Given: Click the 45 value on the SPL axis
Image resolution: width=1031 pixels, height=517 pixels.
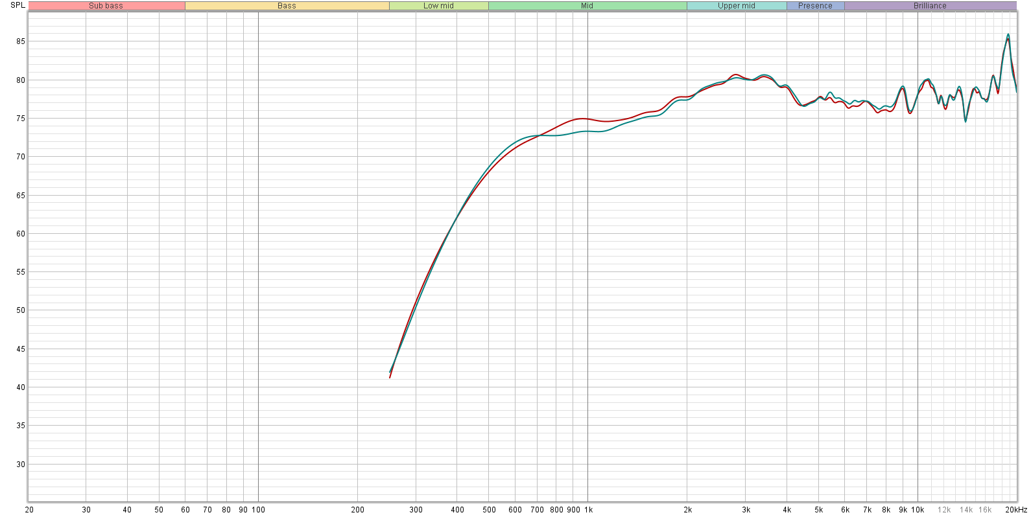Looking at the screenshot, I should (x=21, y=349).
